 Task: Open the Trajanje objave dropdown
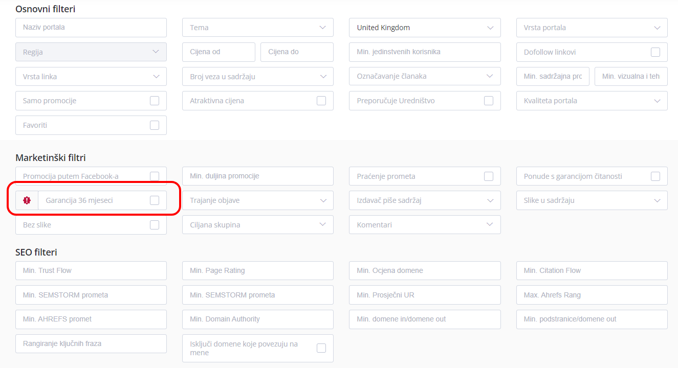[x=257, y=200]
